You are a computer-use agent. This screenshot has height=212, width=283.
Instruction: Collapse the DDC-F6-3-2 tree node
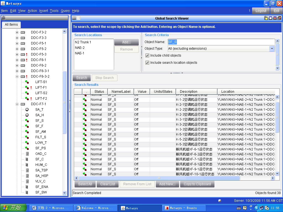pos(17,76)
